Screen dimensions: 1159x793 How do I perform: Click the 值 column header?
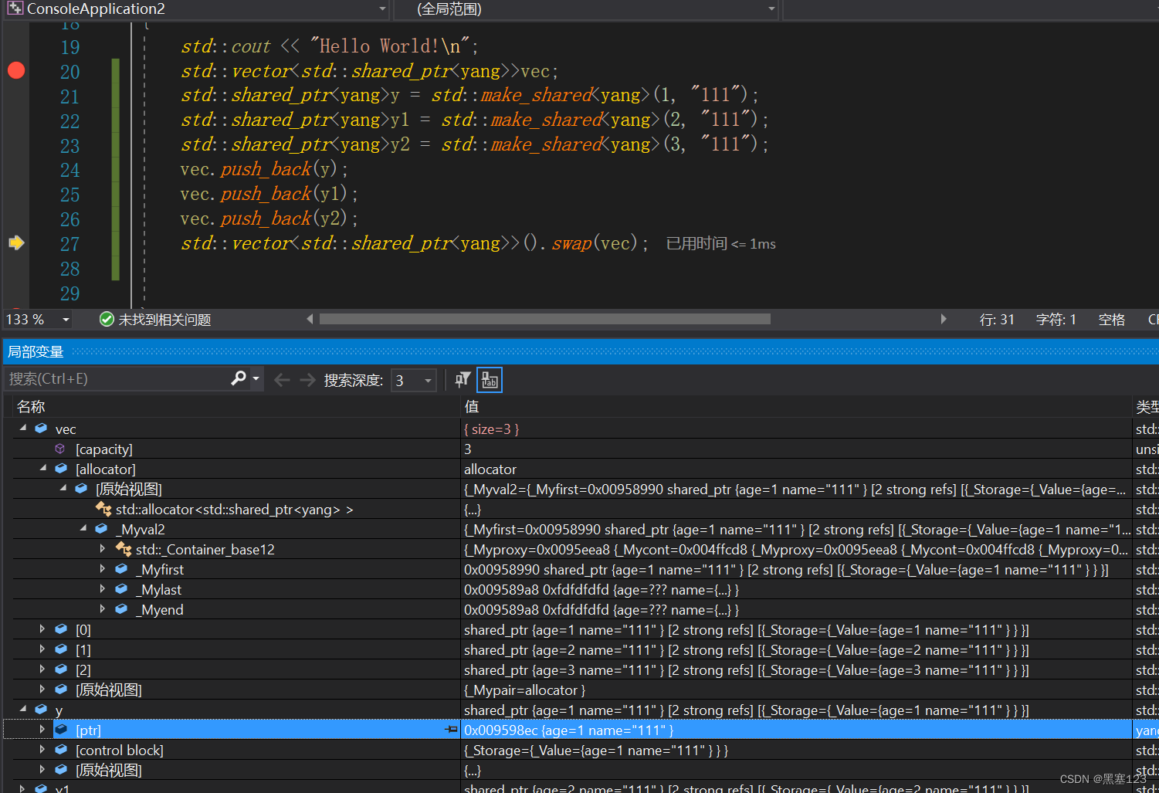tap(472, 407)
